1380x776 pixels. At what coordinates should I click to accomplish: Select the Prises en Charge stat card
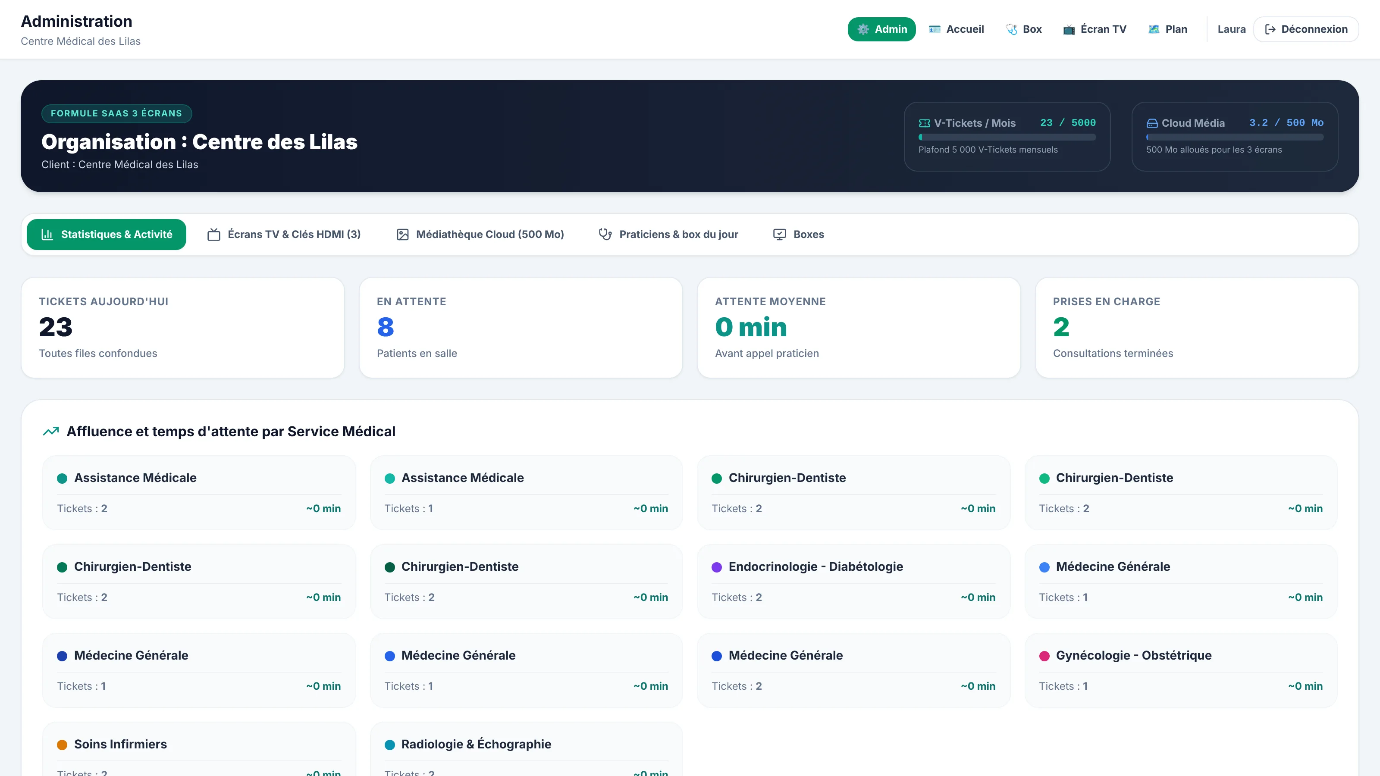(1197, 327)
